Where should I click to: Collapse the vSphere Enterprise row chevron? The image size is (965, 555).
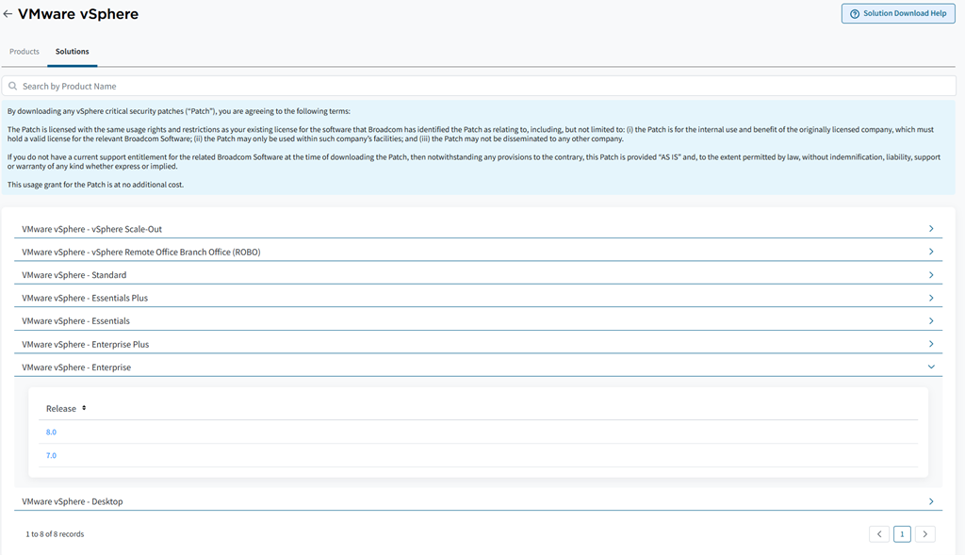click(x=931, y=367)
